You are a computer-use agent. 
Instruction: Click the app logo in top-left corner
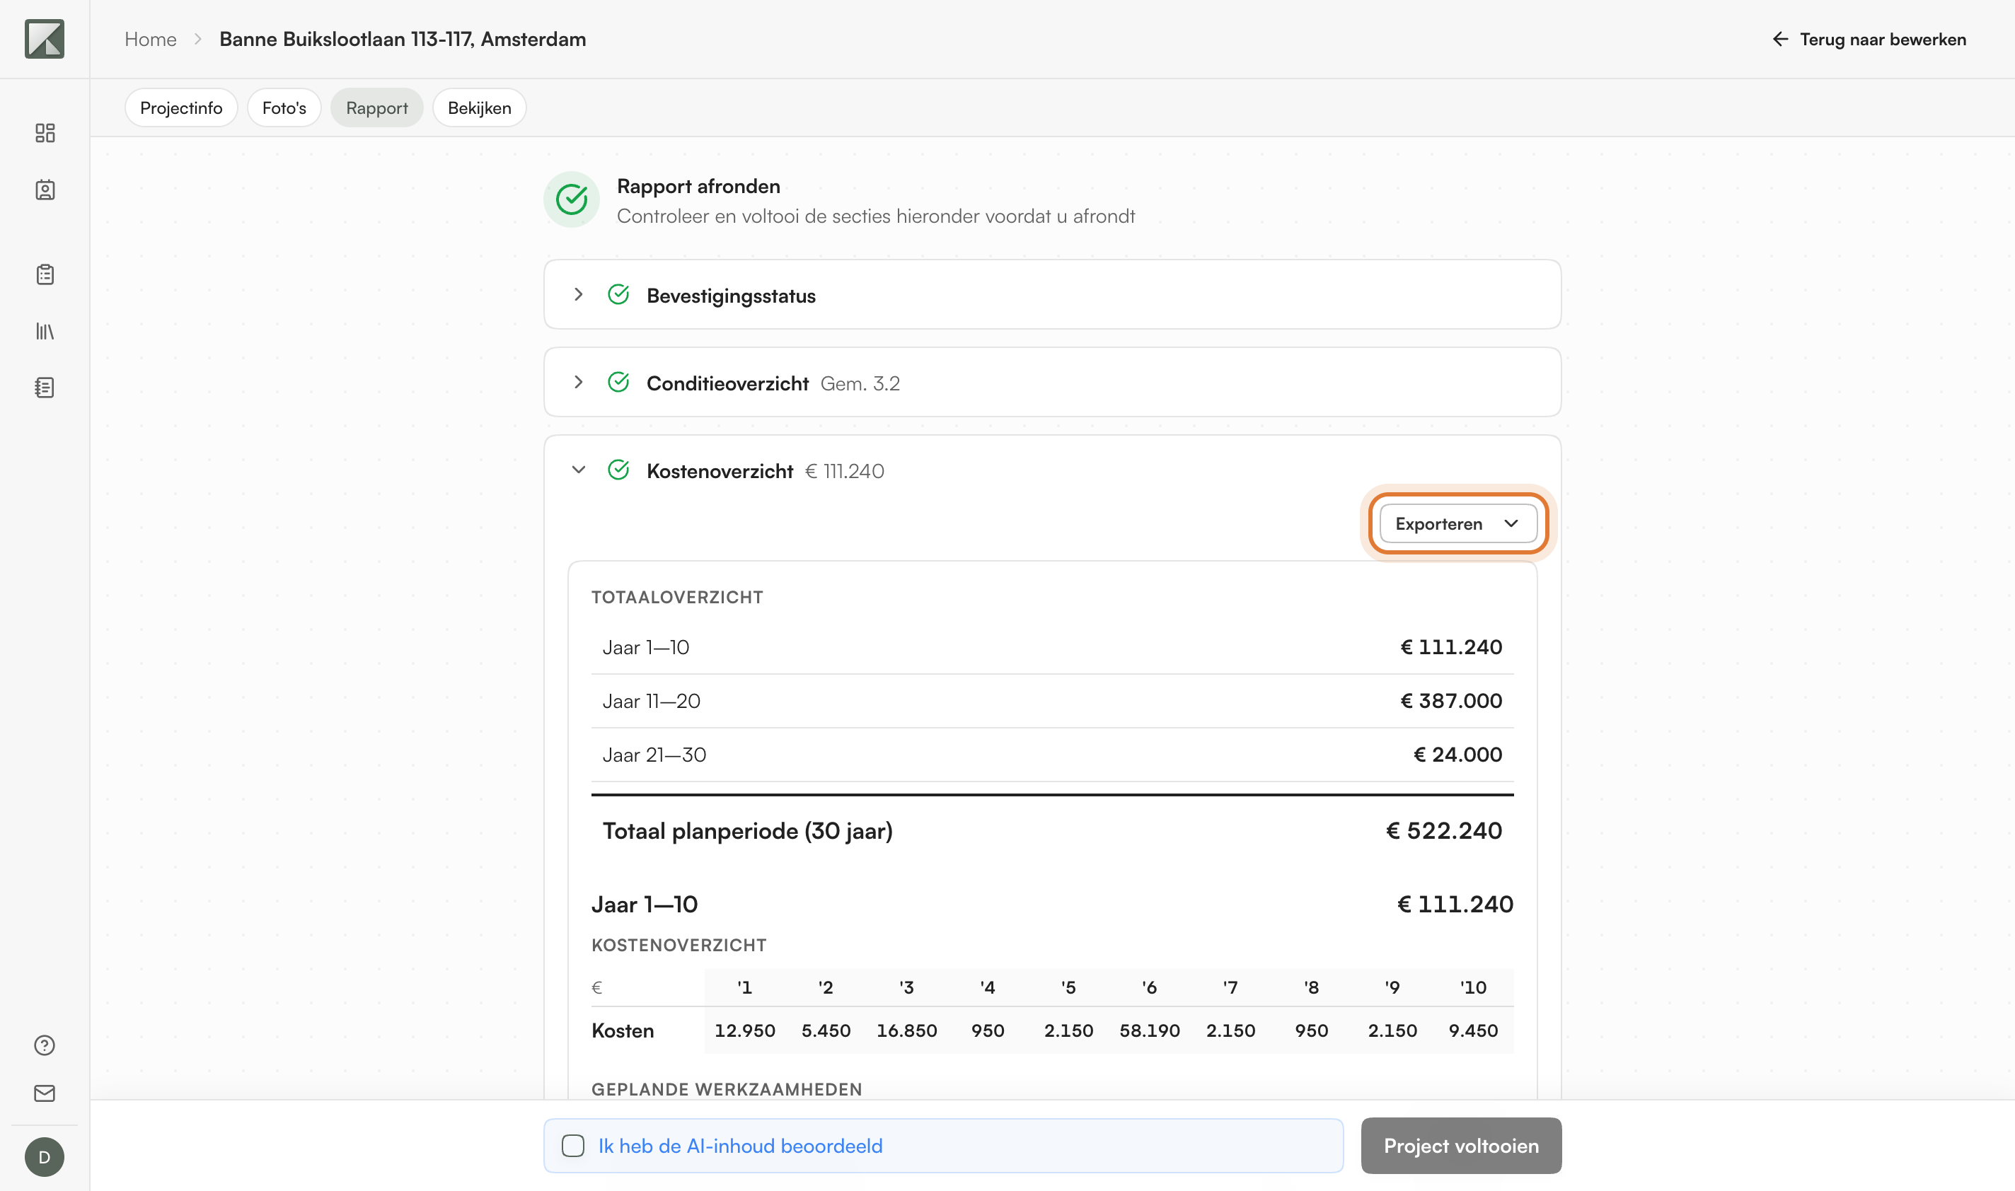44,40
